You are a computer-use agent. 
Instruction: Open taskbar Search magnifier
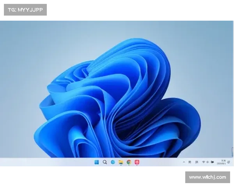pyautogui.click(x=105, y=162)
